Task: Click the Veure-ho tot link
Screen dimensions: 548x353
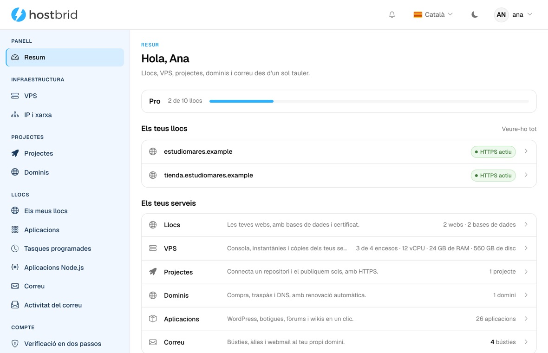Action: click(x=519, y=129)
